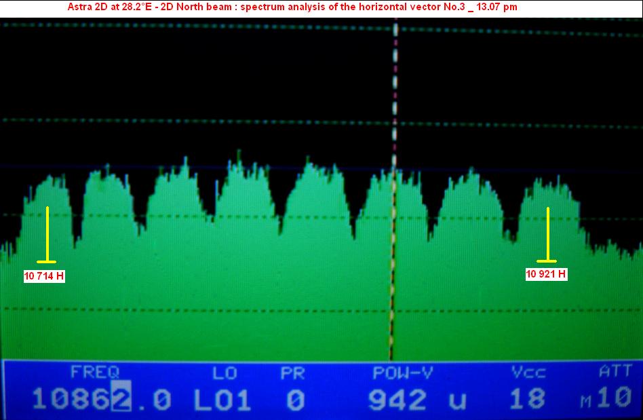Click the PR label

click(x=294, y=373)
